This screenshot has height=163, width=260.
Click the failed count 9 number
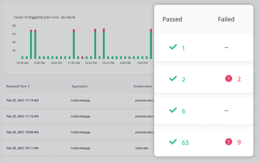click(x=239, y=142)
